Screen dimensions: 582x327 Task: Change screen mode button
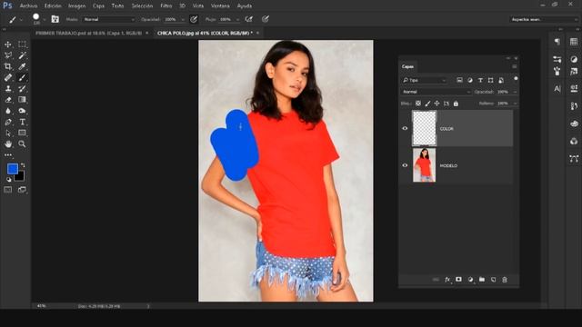coord(22,190)
